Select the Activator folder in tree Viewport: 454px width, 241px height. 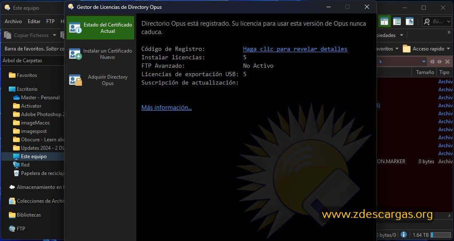pos(31,106)
